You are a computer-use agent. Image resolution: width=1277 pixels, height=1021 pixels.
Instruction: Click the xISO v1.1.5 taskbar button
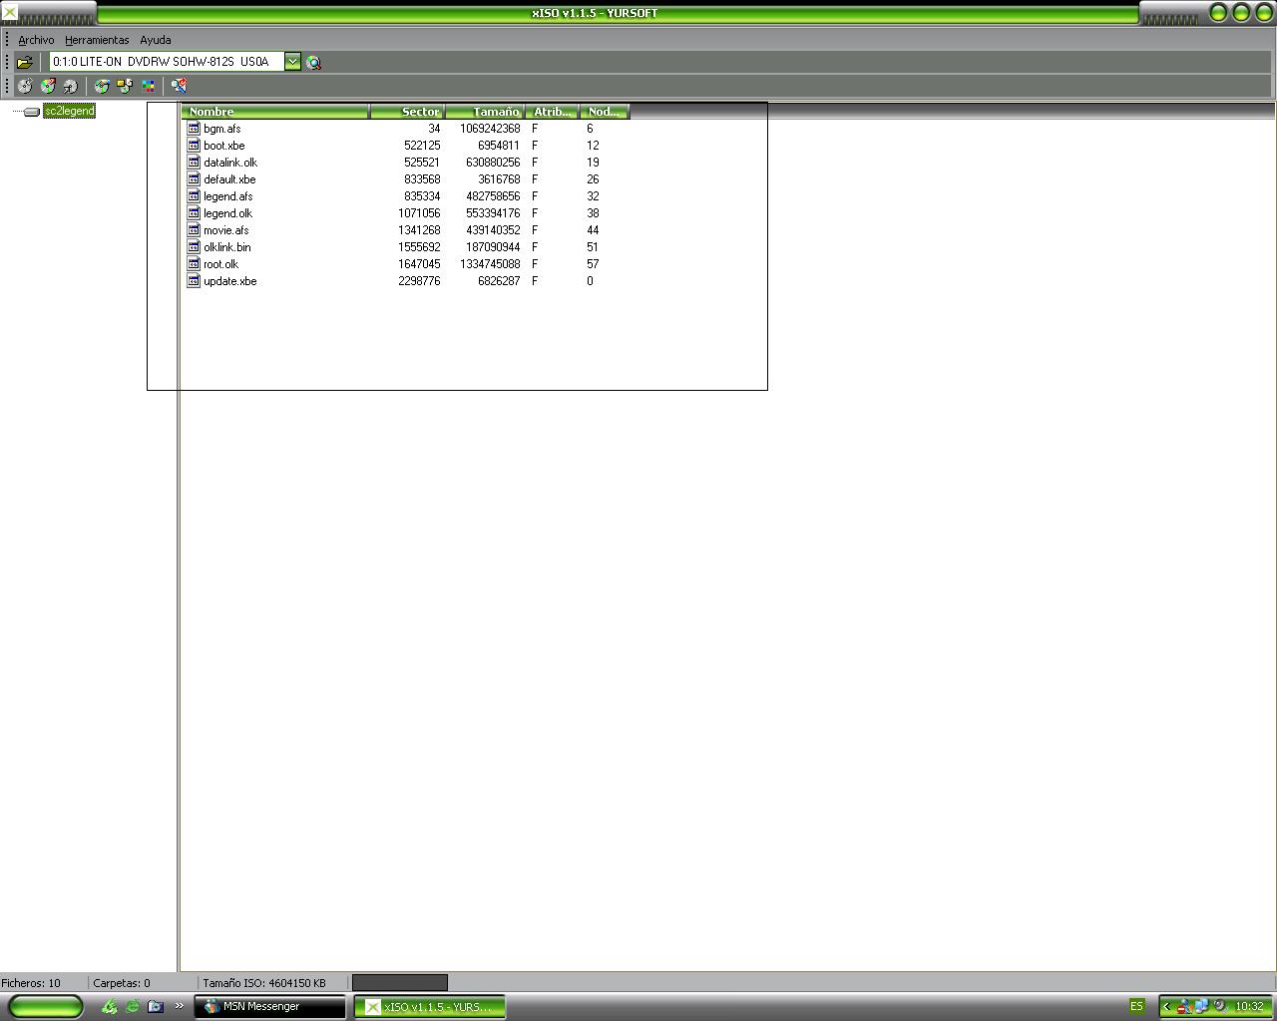tap(430, 1007)
